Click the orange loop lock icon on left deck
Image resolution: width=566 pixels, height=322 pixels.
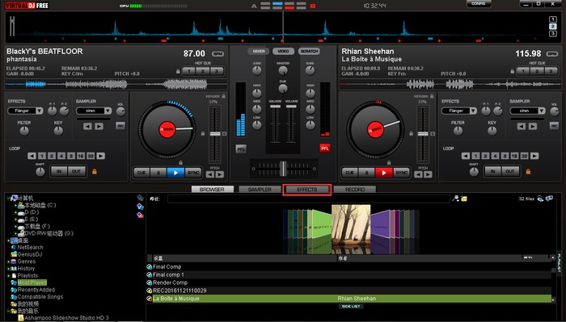point(95,171)
